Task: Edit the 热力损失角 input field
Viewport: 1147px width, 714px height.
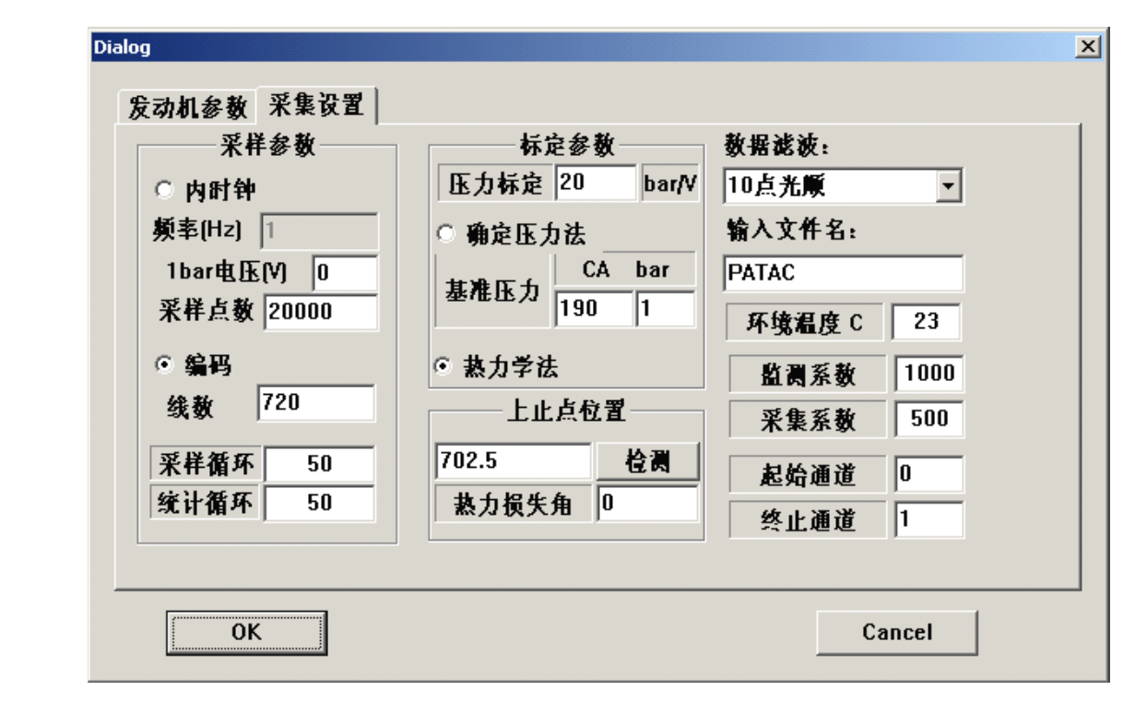Action: coord(647,504)
